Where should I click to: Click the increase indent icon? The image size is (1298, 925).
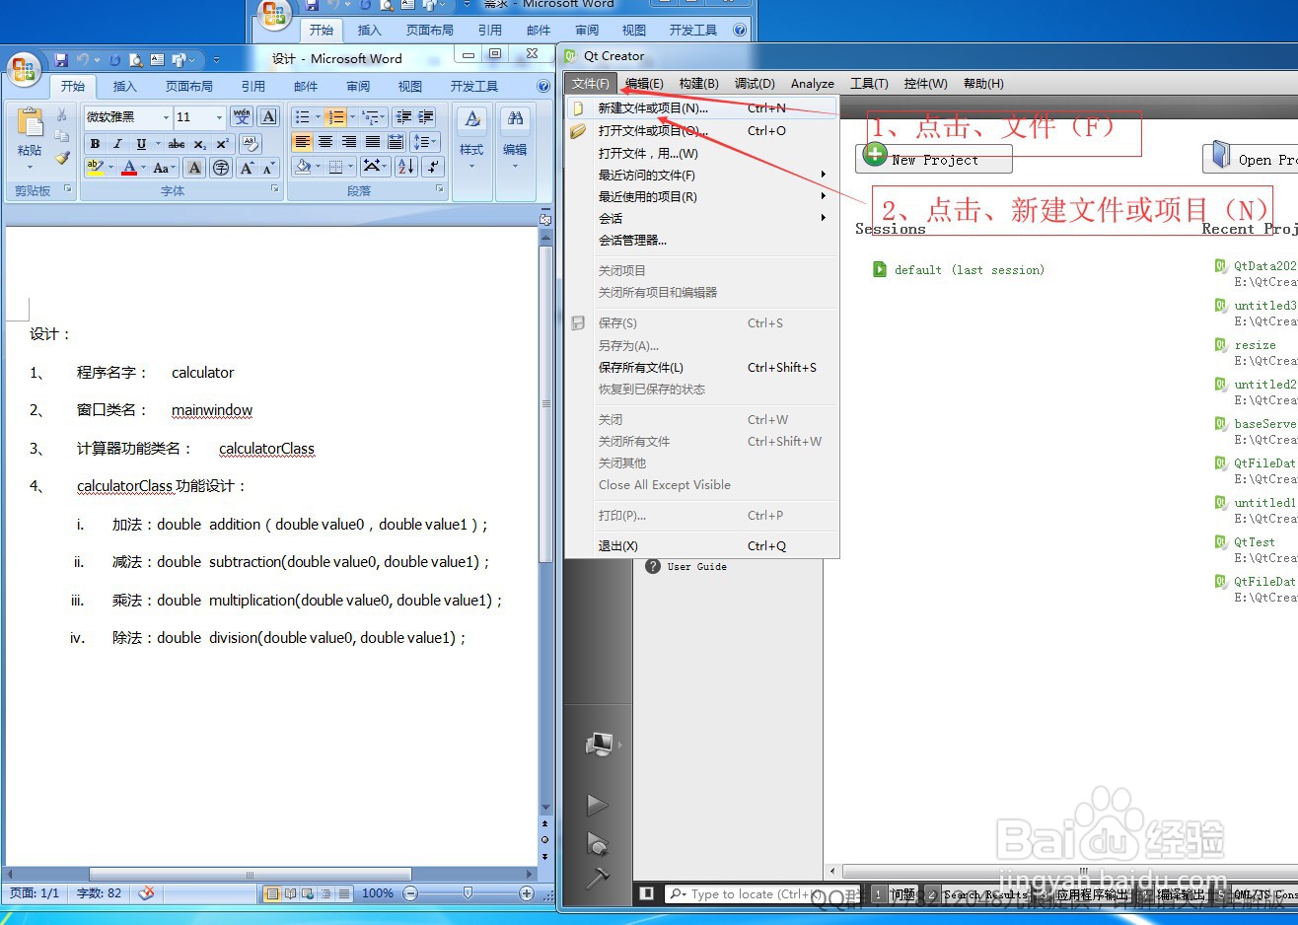click(x=425, y=116)
